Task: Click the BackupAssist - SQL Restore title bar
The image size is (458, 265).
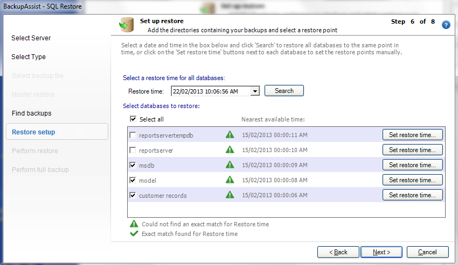Action: coord(43,6)
